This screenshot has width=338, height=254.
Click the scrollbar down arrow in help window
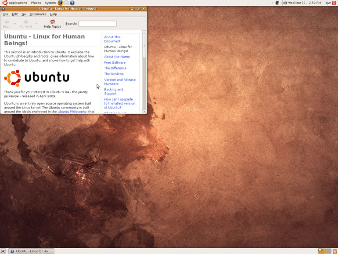[144, 111]
